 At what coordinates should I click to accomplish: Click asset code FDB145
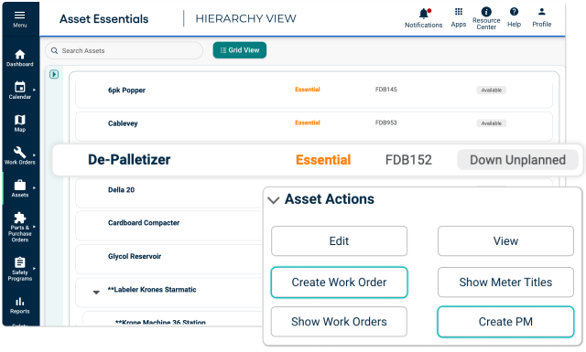click(x=386, y=90)
